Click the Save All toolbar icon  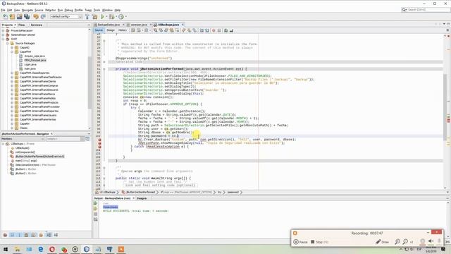[27, 17]
